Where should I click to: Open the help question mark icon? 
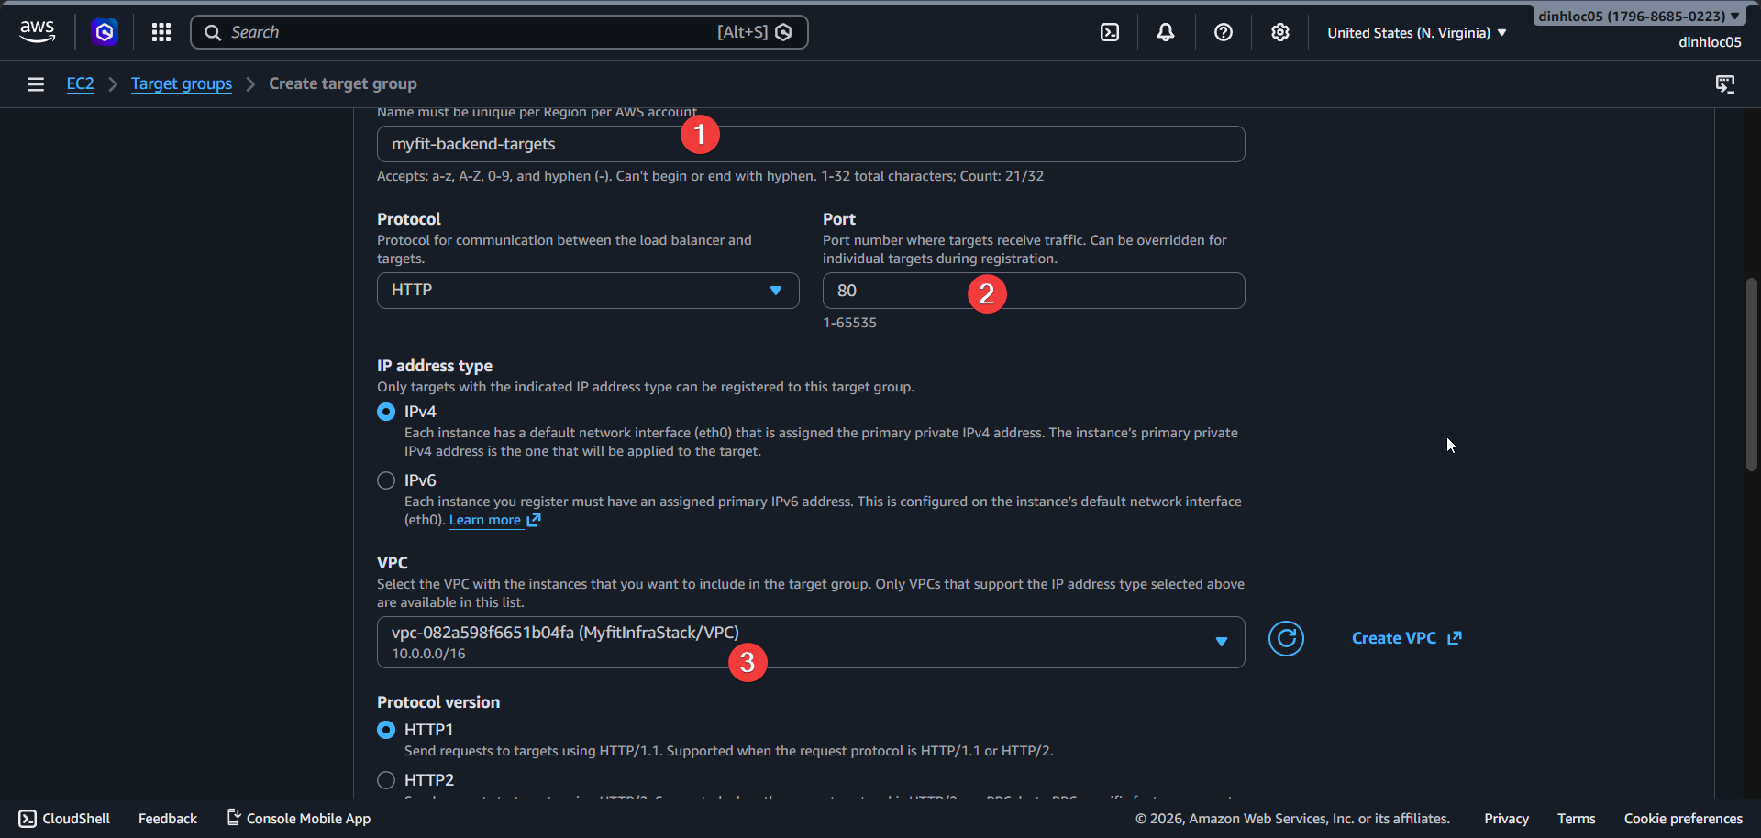coord(1223,31)
